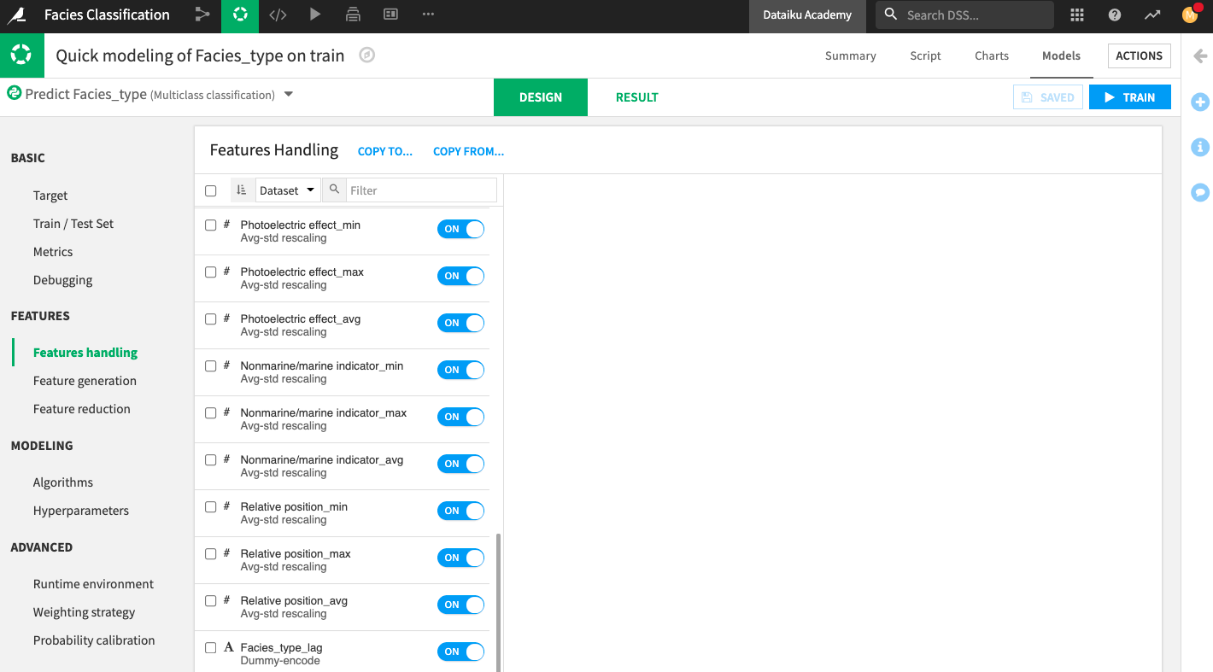Click the TRAIN button
The image size is (1213, 672).
click(1130, 96)
